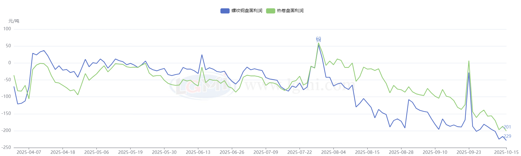The width and height of the screenshot is (521, 156).
Task: Select the 2025-09-23 x-axis date
Action: tap(469, 152)
